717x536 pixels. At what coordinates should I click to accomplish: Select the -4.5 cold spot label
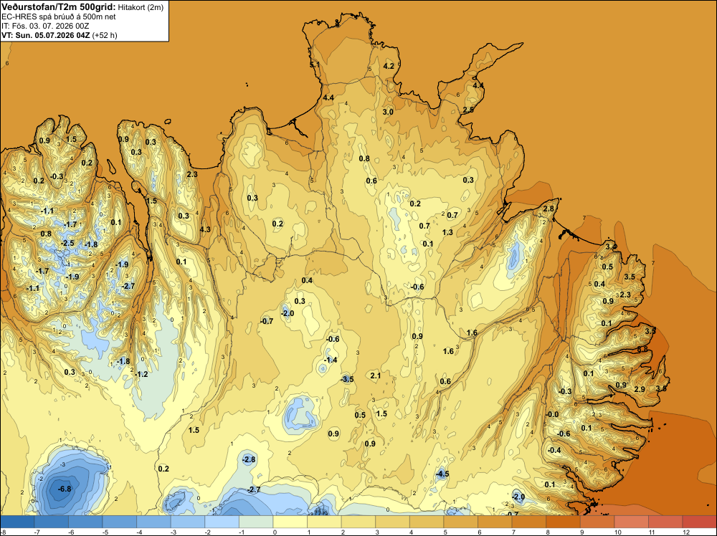[442, 474]
